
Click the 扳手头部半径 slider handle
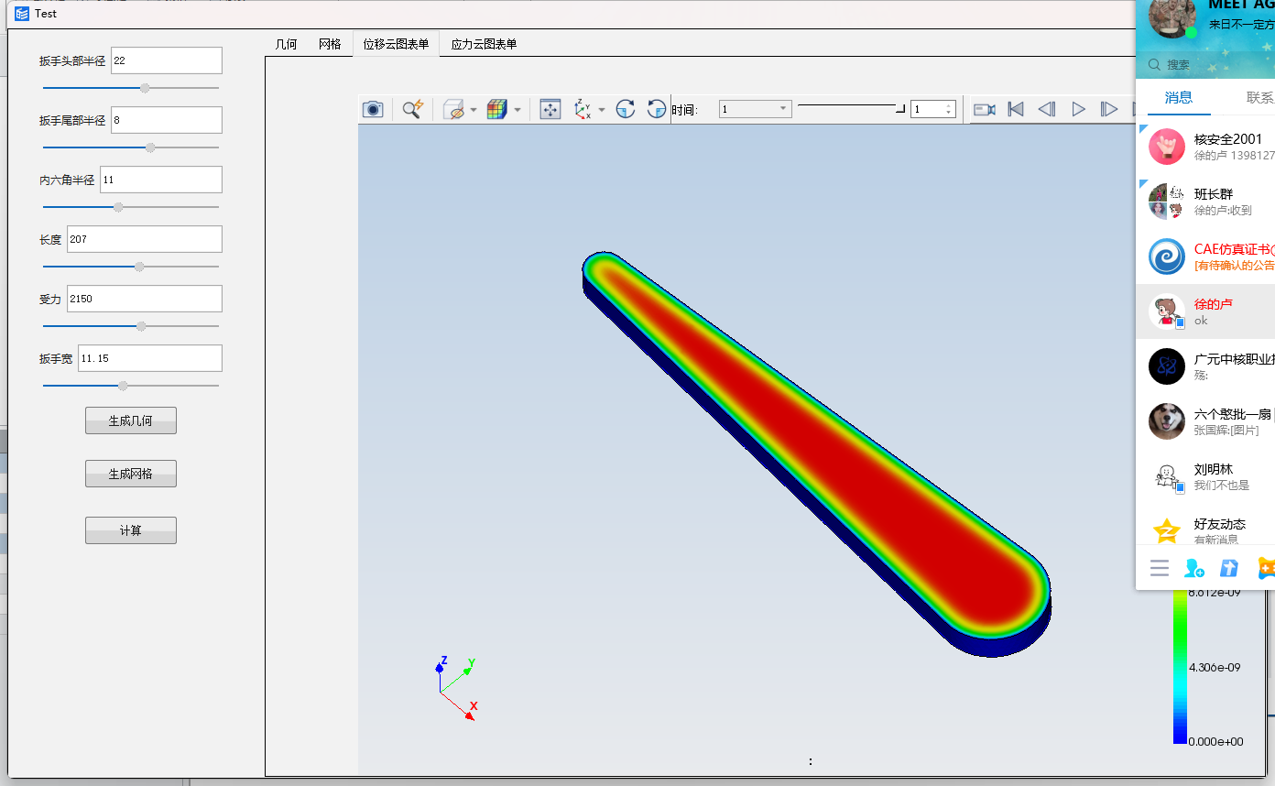tap(145, 88)
